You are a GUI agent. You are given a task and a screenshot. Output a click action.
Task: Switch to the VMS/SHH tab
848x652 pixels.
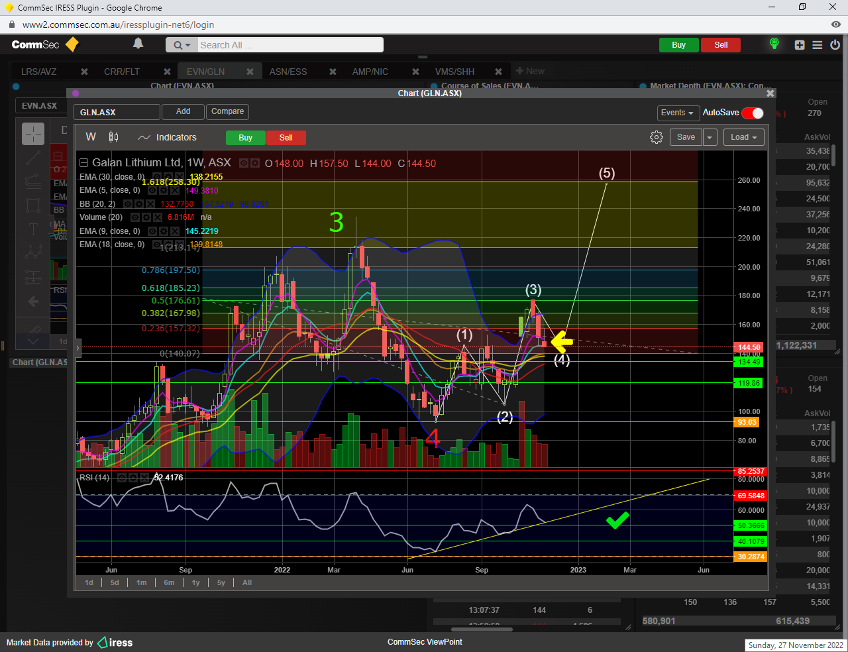[454, 72]
